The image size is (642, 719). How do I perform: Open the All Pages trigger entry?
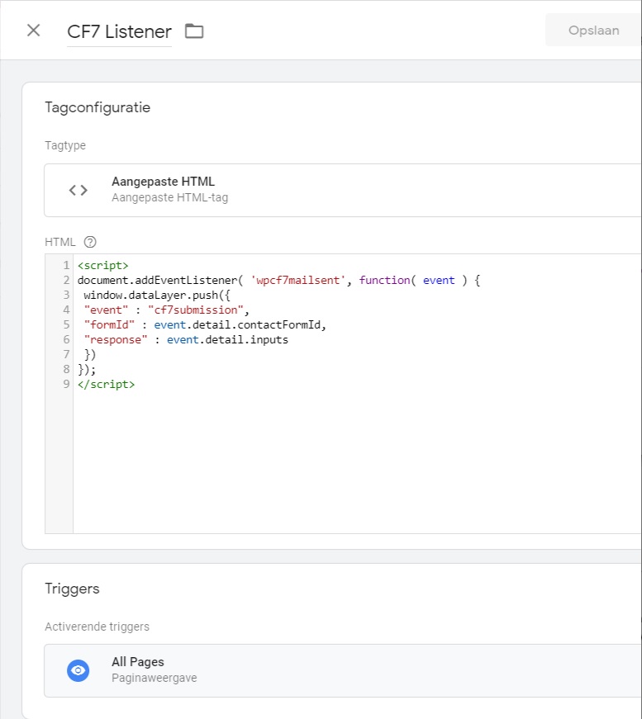point(343,670)
